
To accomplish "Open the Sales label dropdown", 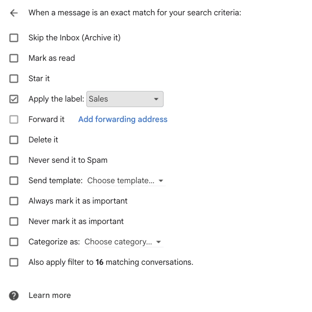I will coord(125,99).
